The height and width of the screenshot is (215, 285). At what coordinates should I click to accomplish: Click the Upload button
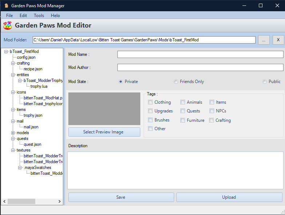coord(229,197)
